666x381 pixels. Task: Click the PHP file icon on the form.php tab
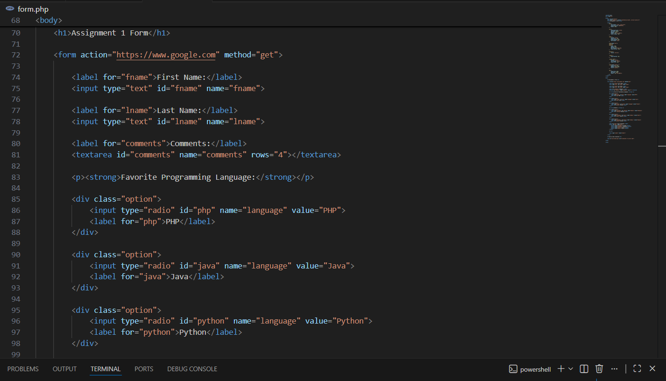(x=10, y=9)
